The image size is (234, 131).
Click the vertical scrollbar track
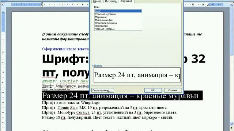tap(231, 89)
